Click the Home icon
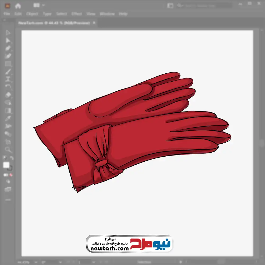The image size is (265, 265). 18,5
